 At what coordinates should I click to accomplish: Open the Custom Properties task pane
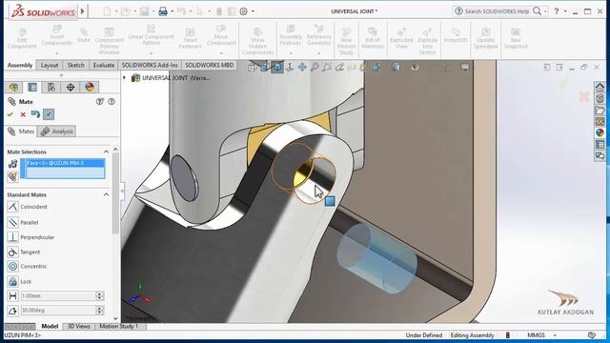point(600,144)
